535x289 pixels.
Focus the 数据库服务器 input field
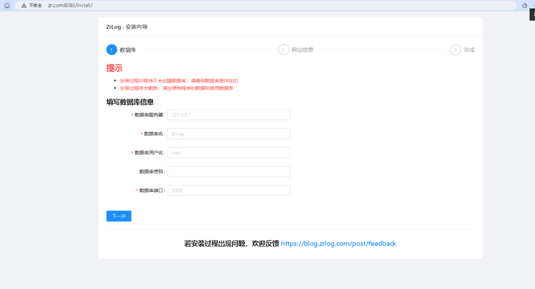[x=228, y=114]
